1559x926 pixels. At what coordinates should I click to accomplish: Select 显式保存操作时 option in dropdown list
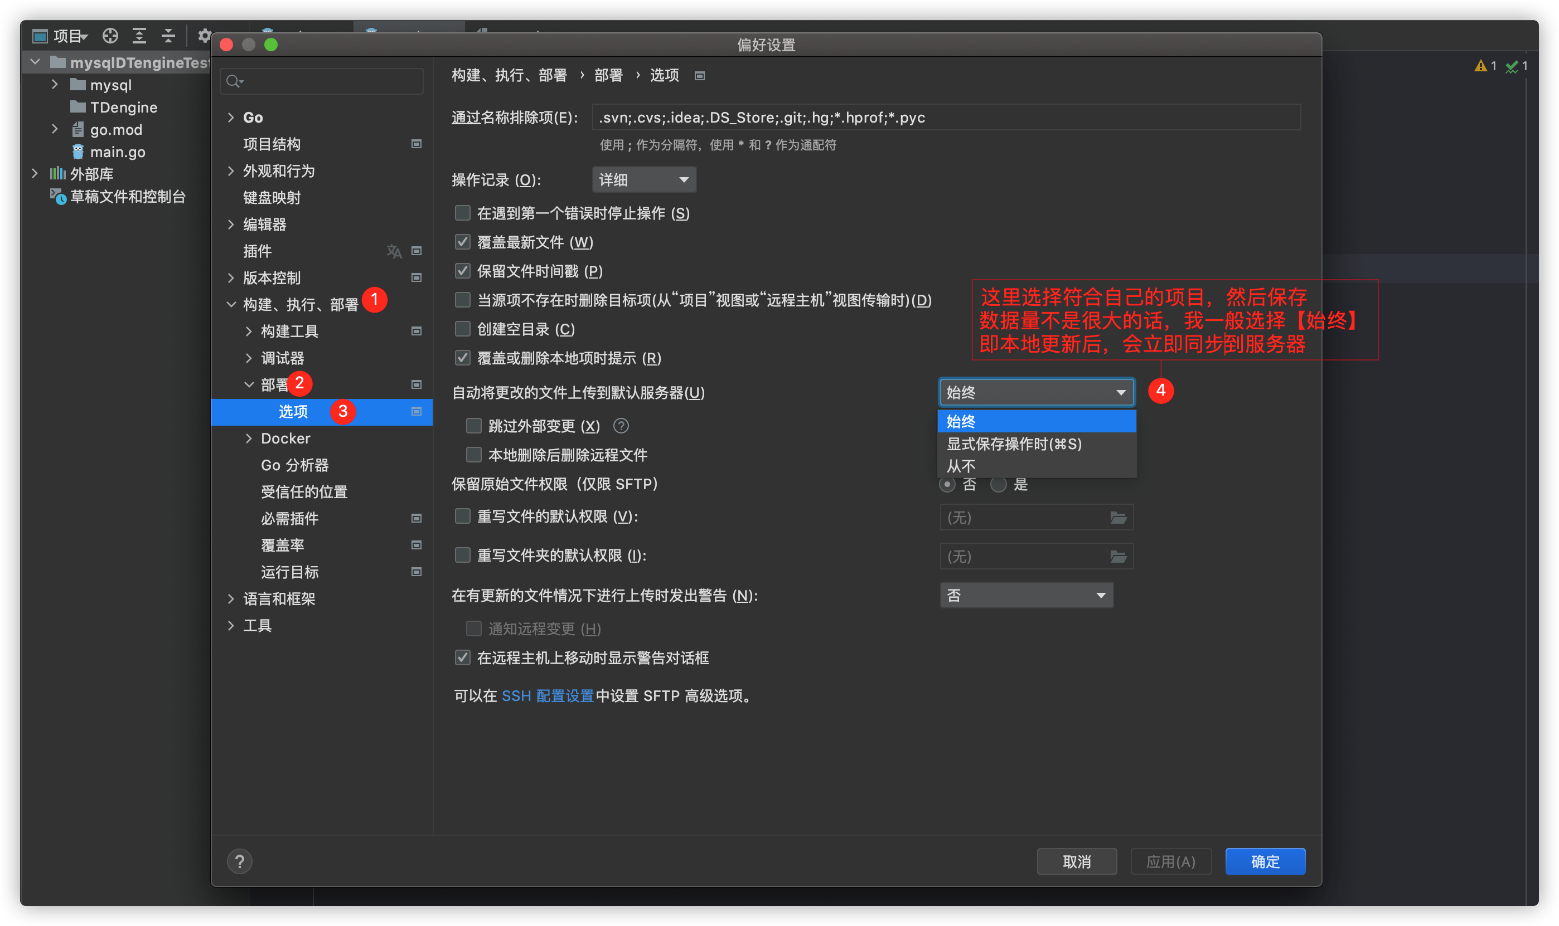(x=1014, y=444)
